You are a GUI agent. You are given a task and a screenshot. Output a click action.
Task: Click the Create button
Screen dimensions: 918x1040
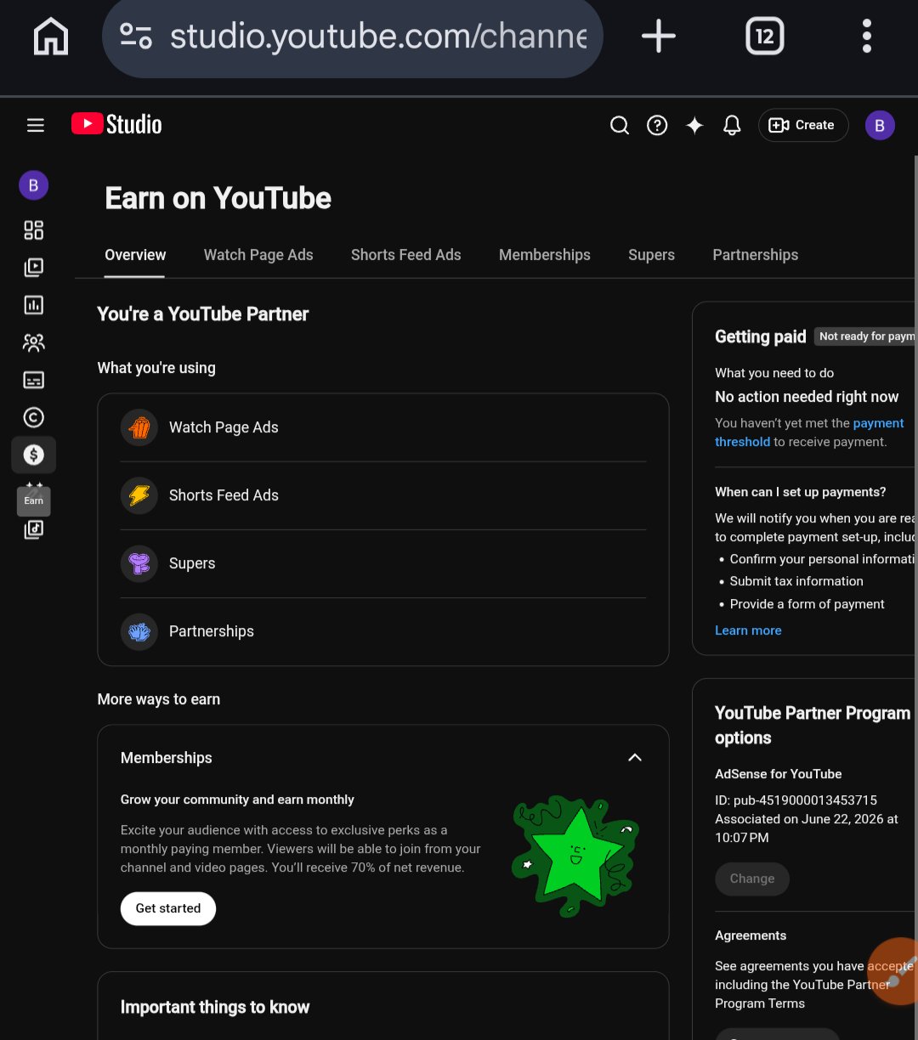(x=803, y=125)
